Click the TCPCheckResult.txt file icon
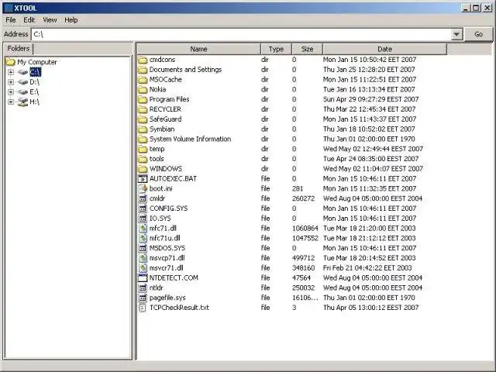This screenshot has height=372, width=496. click(x=143, y=308)
